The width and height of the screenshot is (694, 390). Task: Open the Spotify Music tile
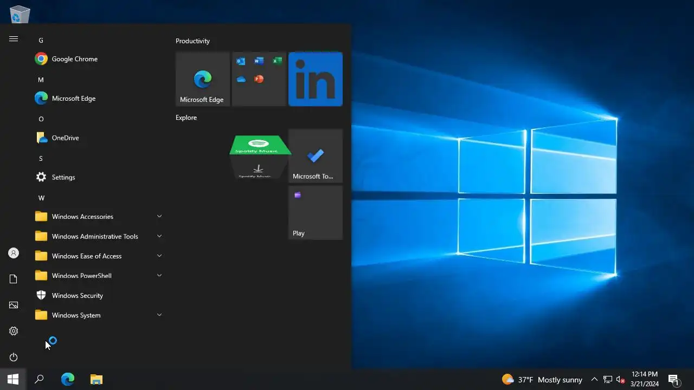[x=259, y=157]
